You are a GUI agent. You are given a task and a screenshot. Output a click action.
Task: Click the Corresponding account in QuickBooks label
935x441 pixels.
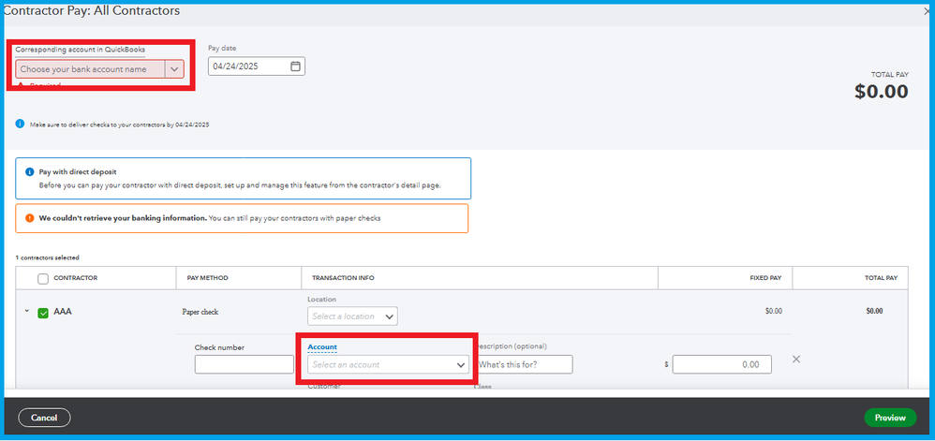click(80, 50)
